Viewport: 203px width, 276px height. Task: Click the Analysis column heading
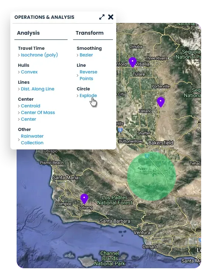[28, 33]
